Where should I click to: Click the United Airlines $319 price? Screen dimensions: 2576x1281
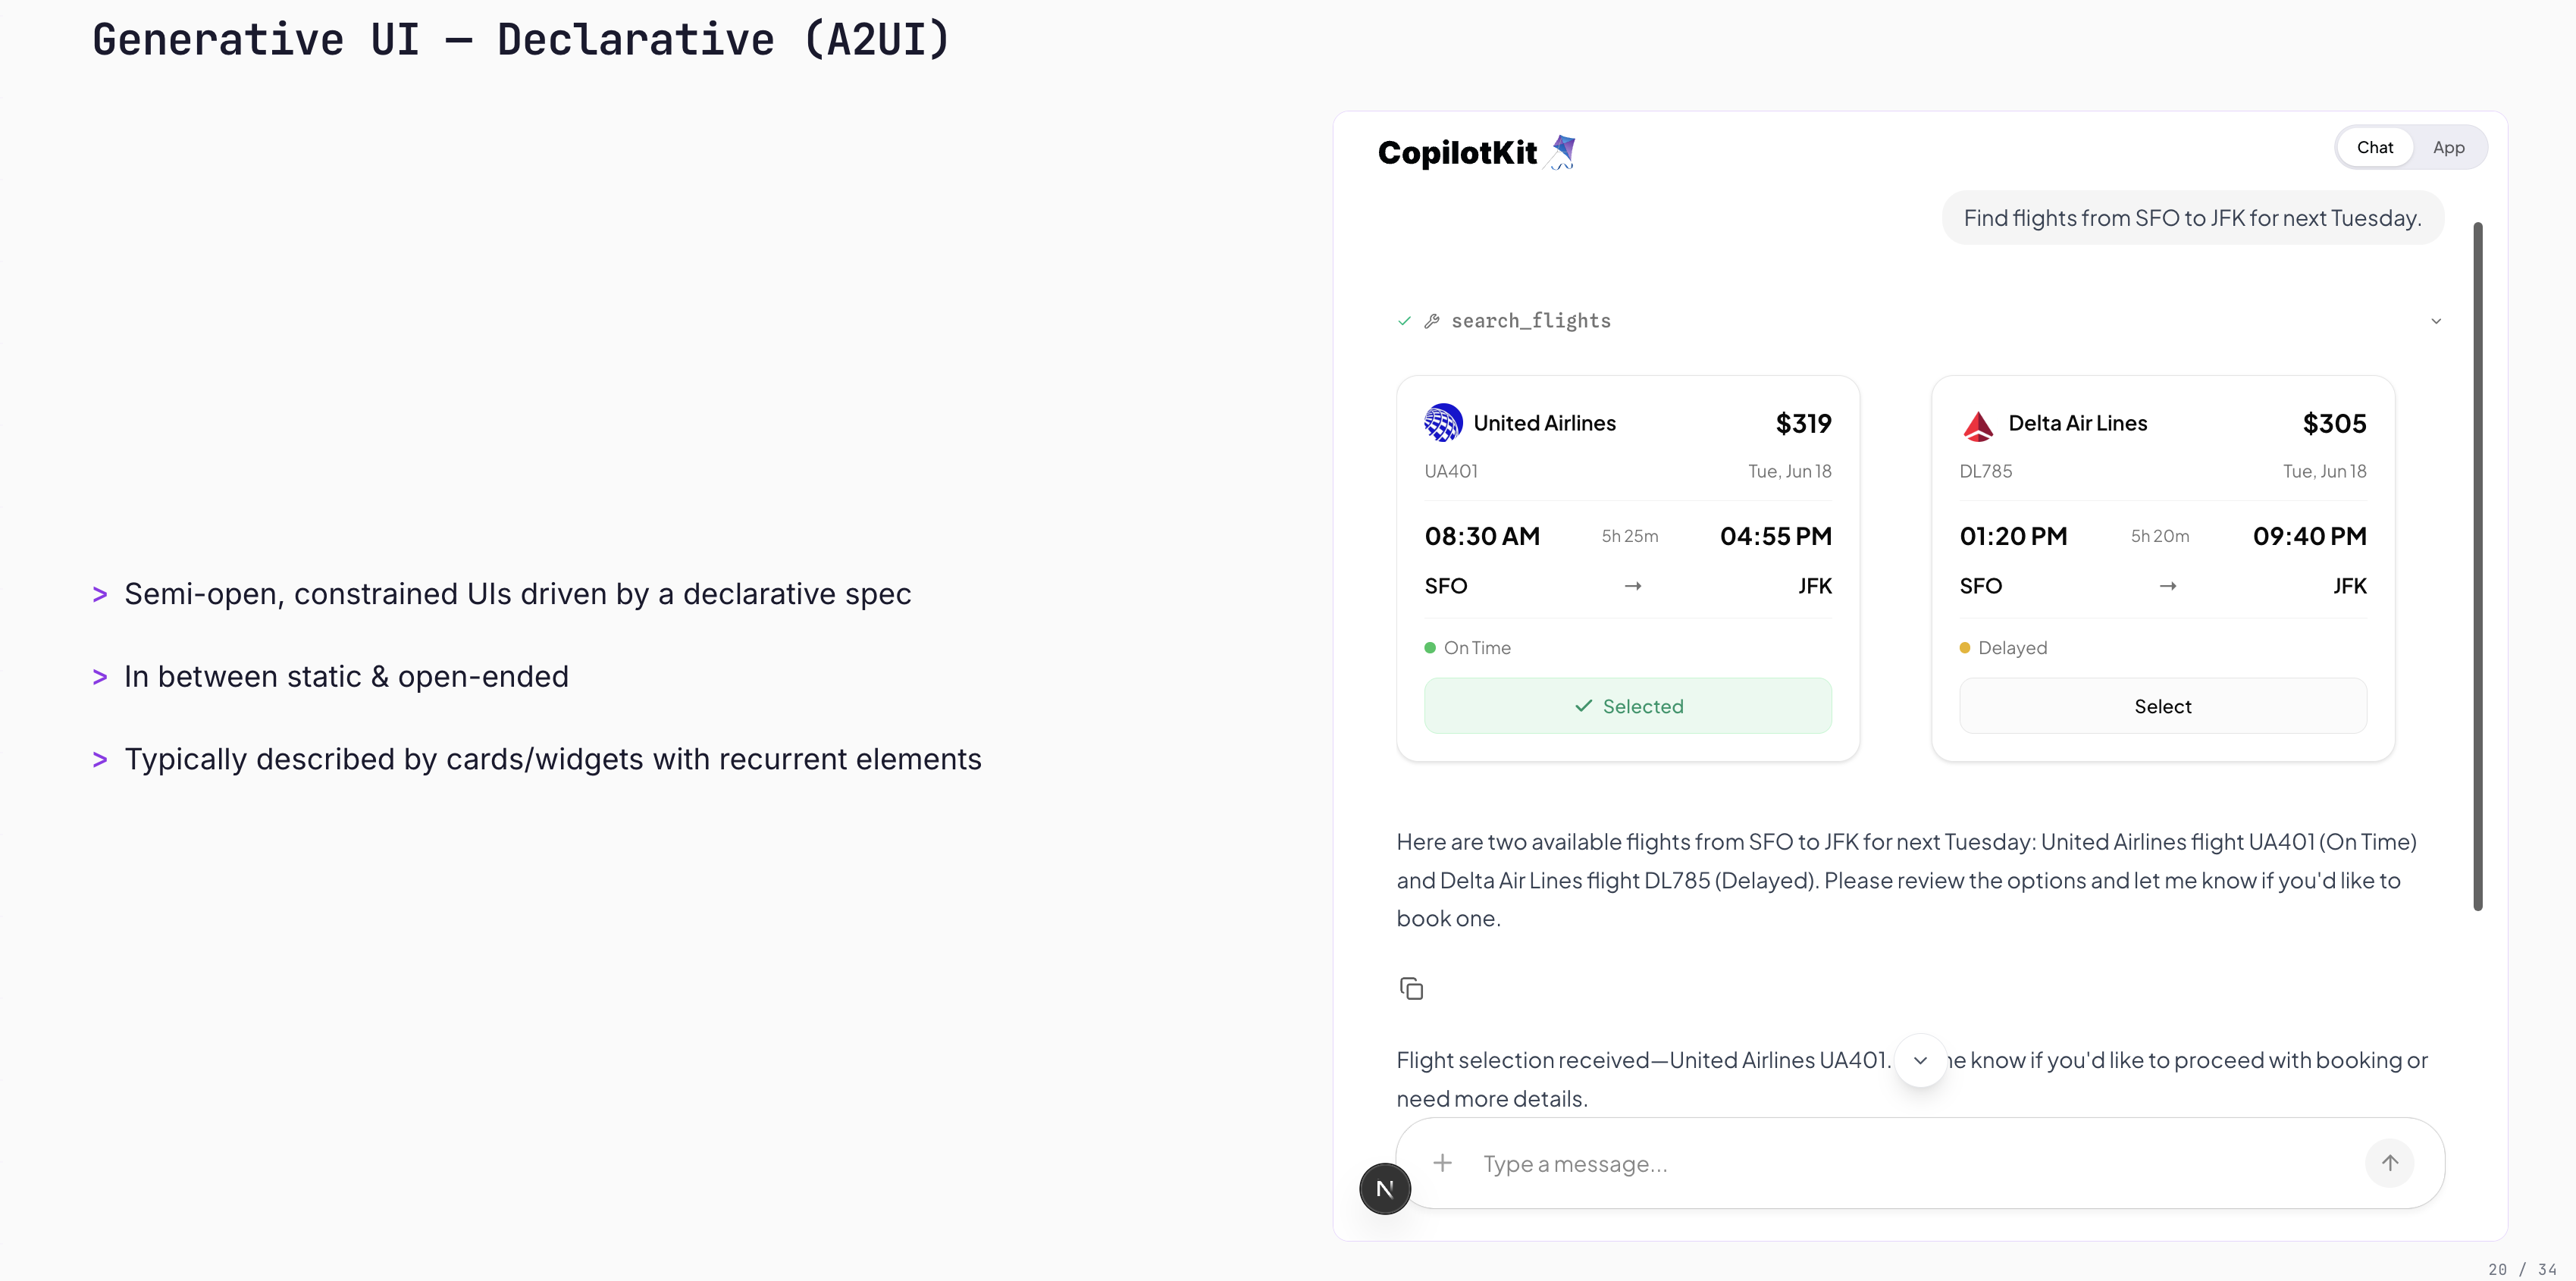point(1803,423)
